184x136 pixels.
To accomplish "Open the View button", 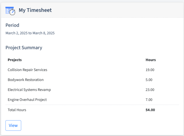I will tap(13, 125).
